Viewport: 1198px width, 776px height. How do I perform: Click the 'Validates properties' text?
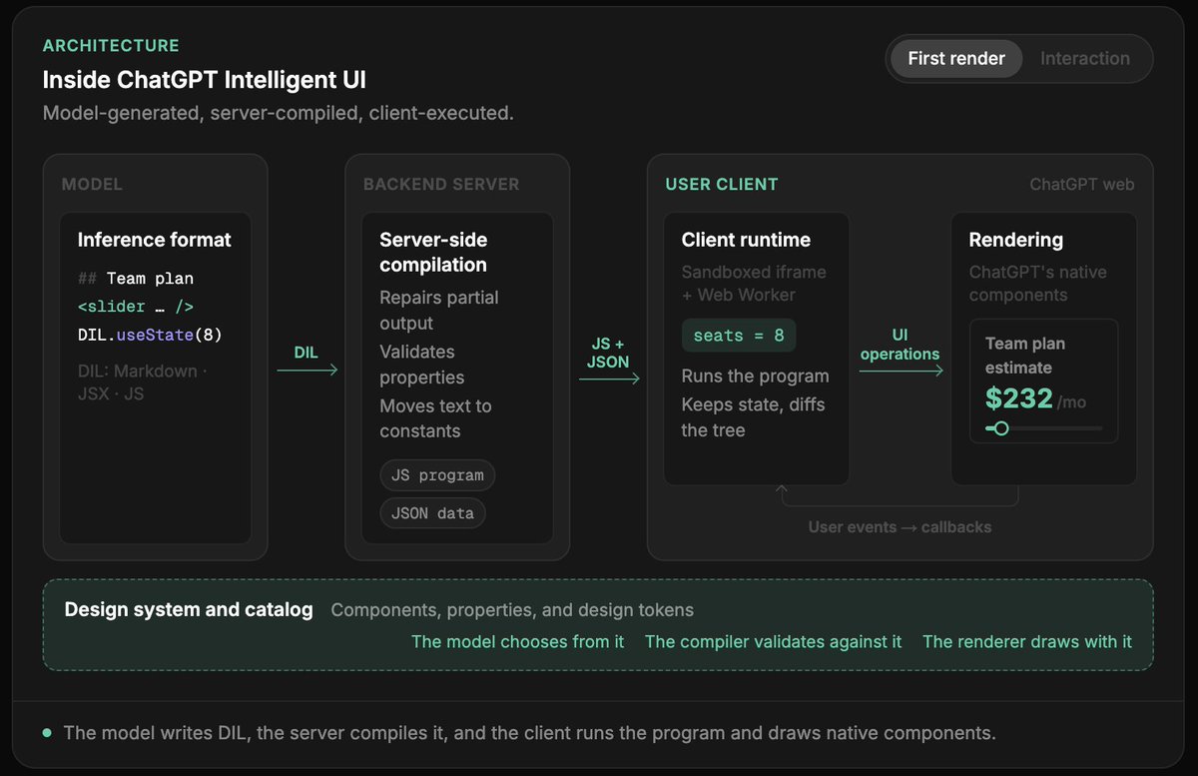(x=422, y=365)
